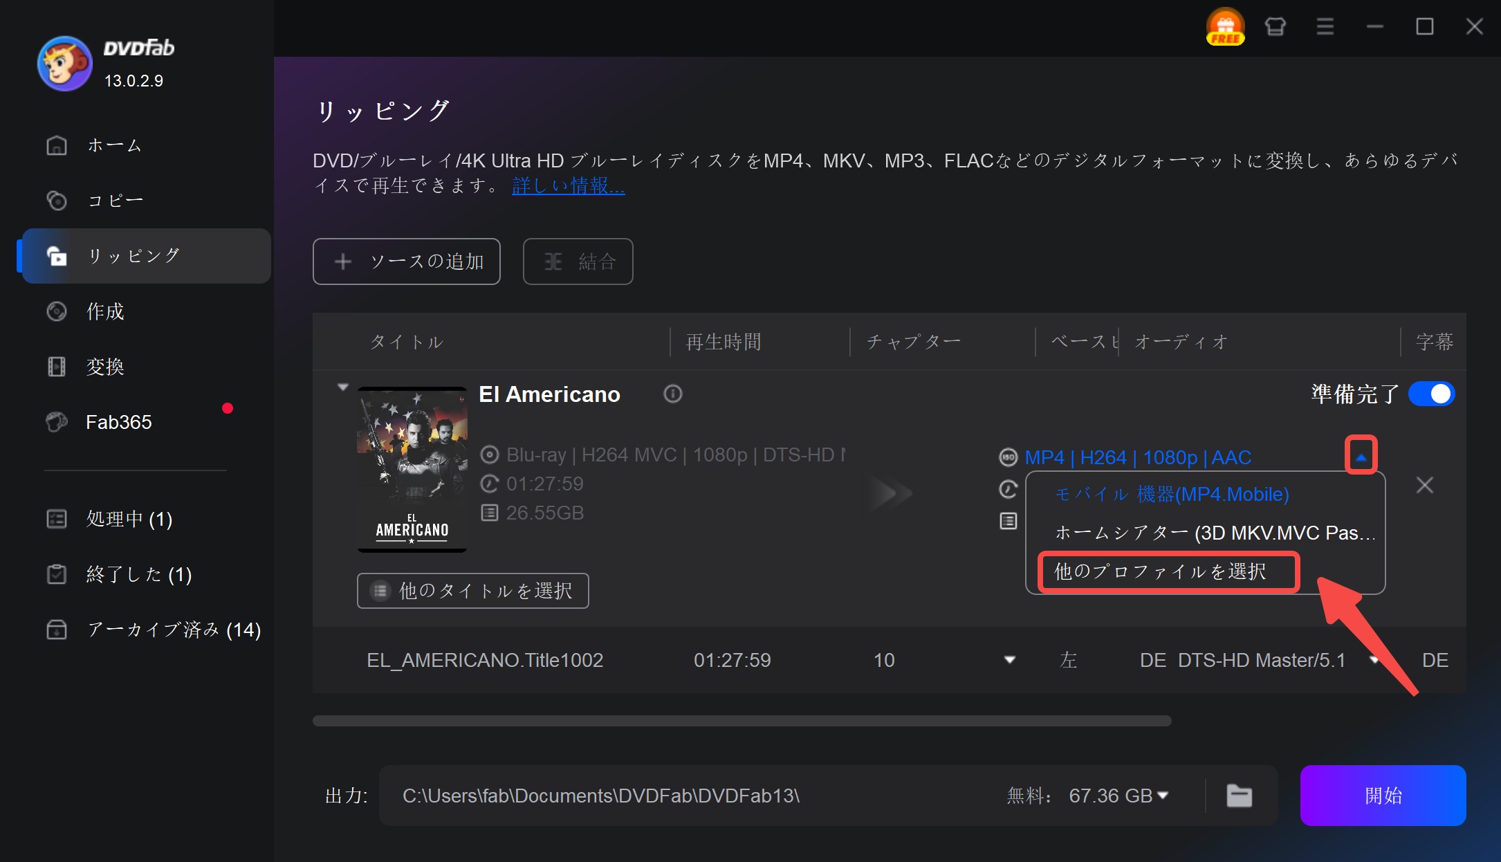Click output path field C:\Users\fab\Documents
This screenshot has width=1501, height=862.
(x=601, y=796)
